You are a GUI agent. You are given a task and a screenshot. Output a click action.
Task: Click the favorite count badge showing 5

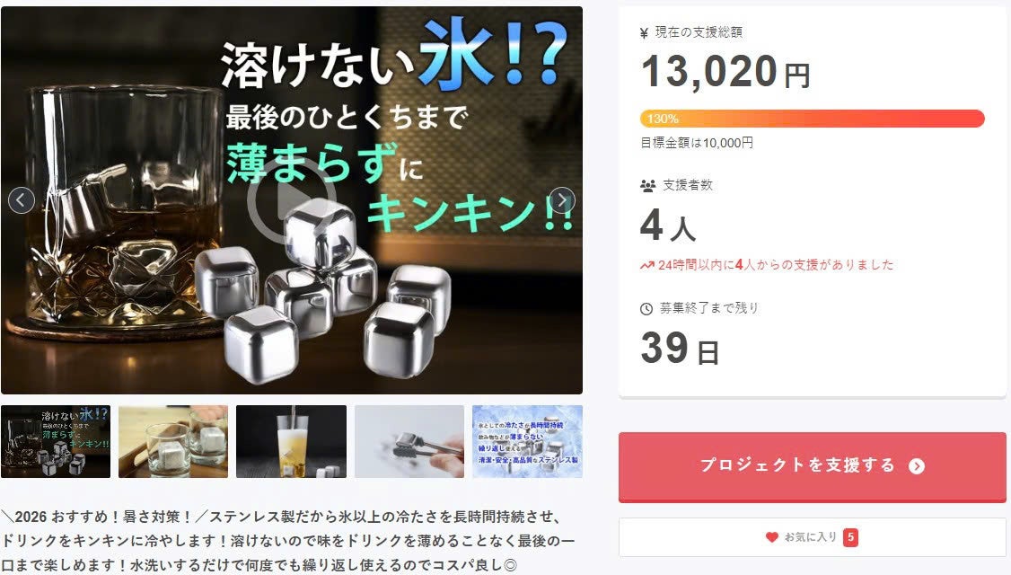[x=850, y=537]
